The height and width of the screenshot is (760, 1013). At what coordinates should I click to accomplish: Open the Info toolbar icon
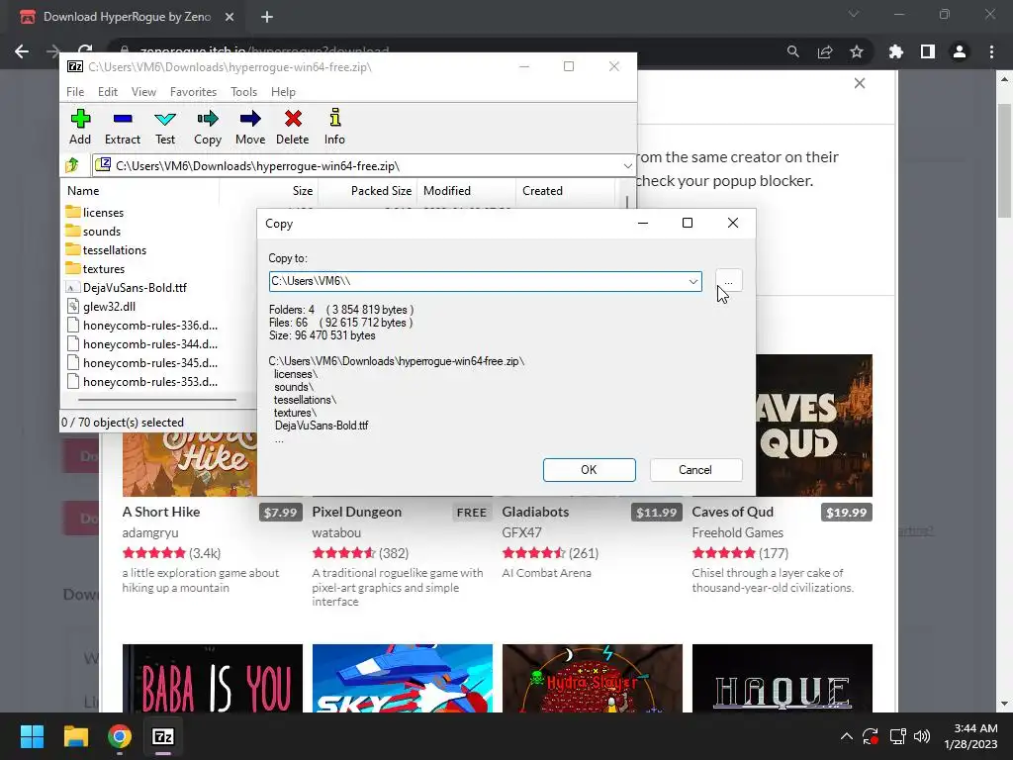(334, 127)
